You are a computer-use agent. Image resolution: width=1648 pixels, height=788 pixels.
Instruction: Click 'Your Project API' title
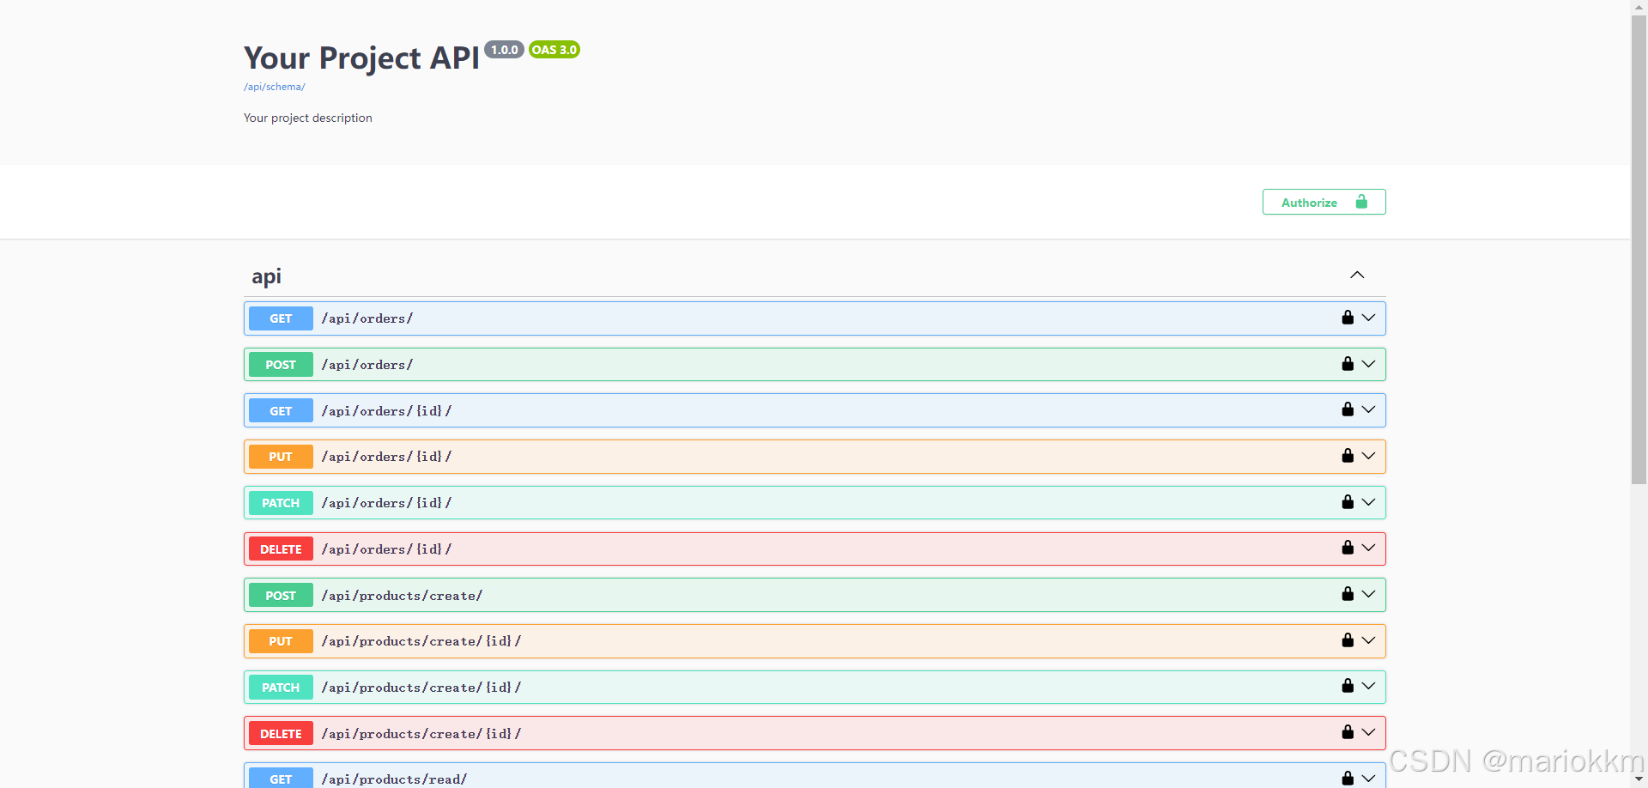[361, 58]
